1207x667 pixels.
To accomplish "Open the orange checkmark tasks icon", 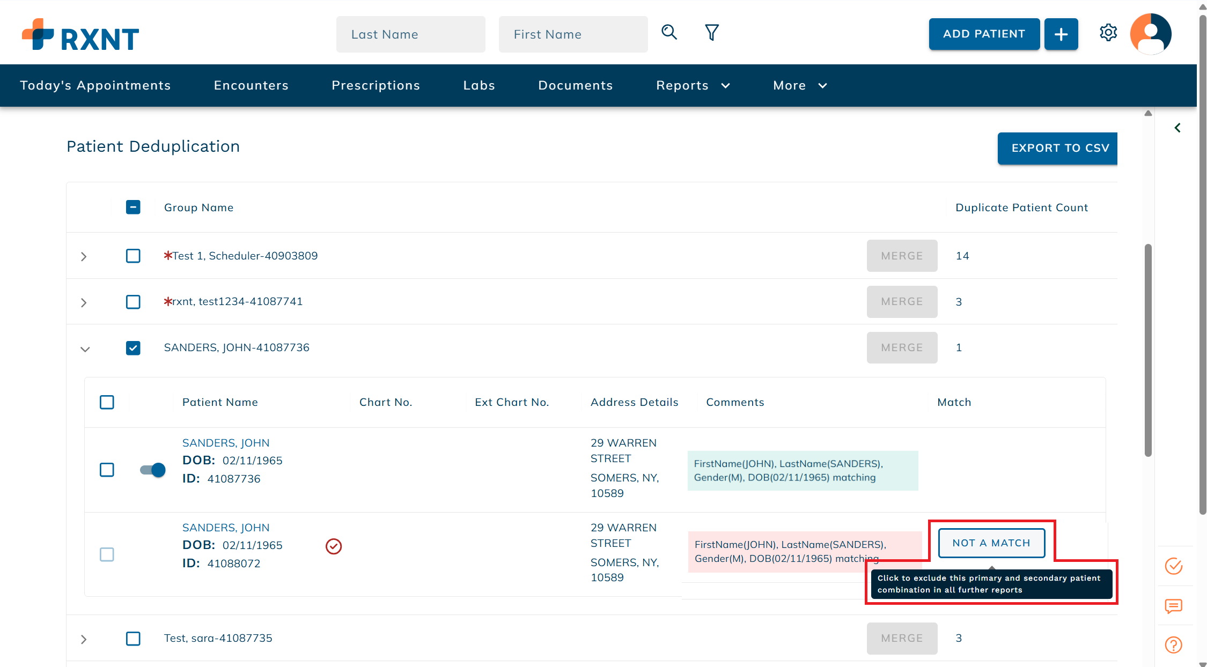I will coord(1173,566).
